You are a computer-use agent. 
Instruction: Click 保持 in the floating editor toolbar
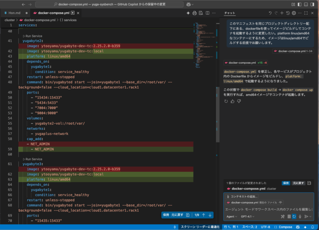coord(166,215)
